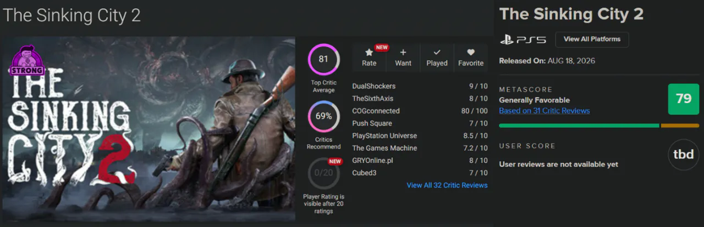
Task: Click the OpenCritic page title The Sinking City 2
Action: (71, 15)
